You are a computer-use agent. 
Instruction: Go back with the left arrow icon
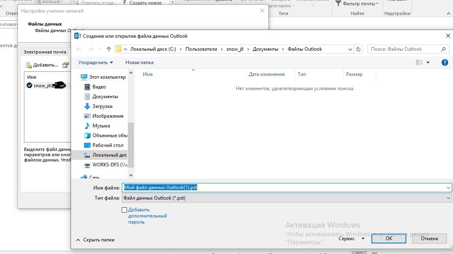point(79,49)
